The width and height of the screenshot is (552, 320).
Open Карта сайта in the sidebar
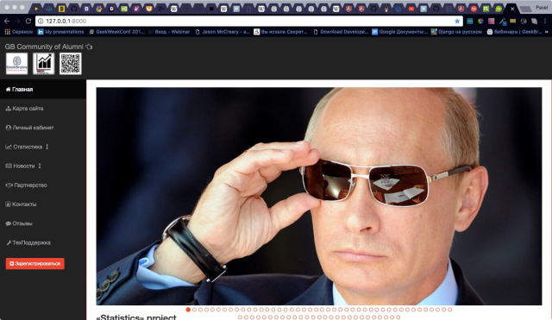[42, 109]
